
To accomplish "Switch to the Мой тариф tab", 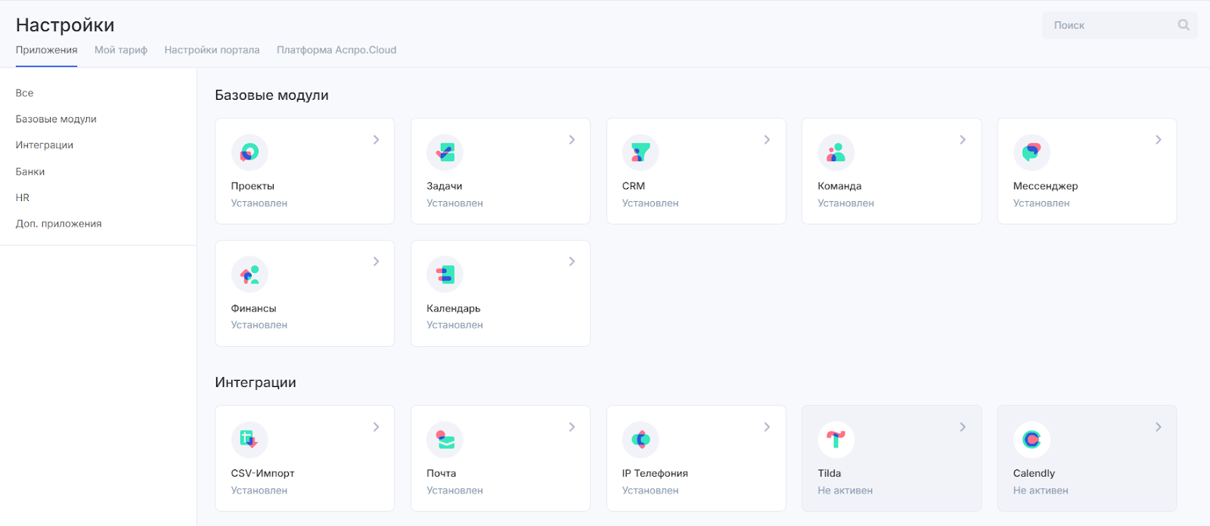I will click(x=121, y=50).
